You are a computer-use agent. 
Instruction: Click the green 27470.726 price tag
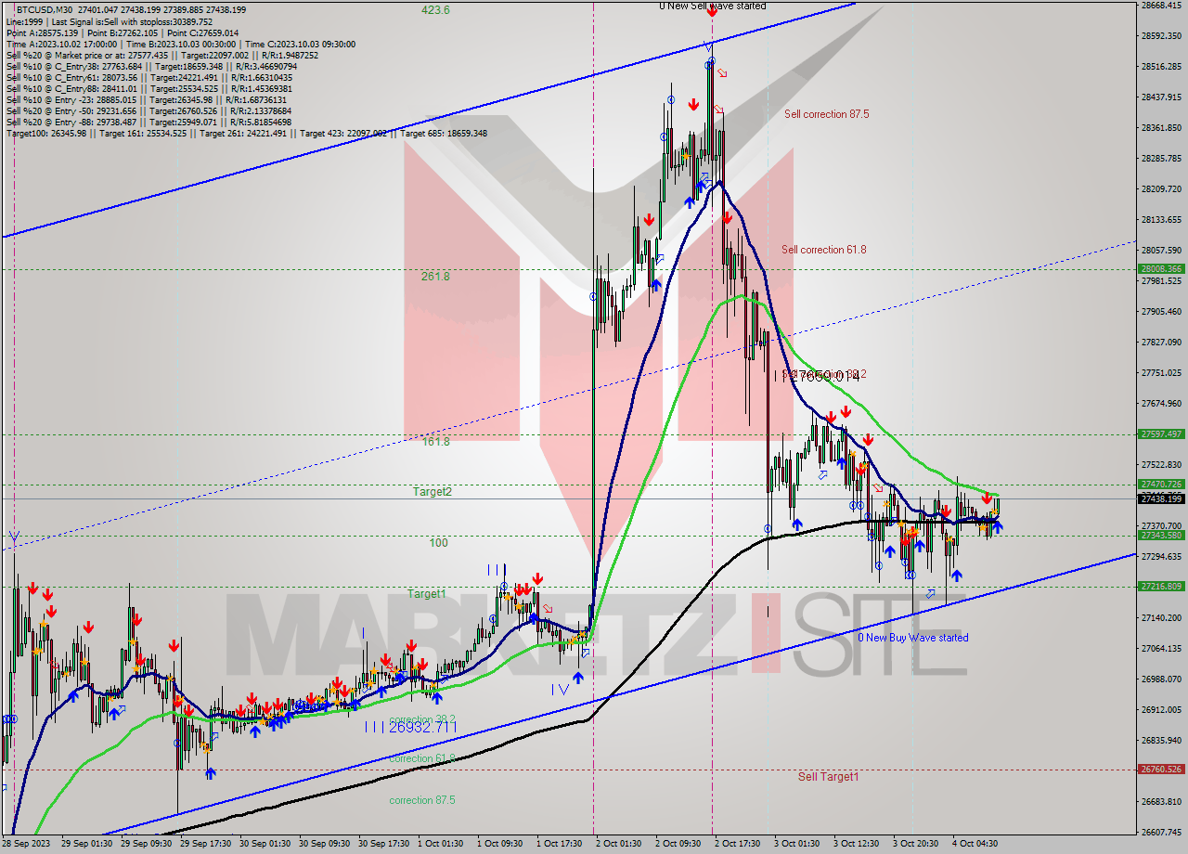(x=1161, y=485)
